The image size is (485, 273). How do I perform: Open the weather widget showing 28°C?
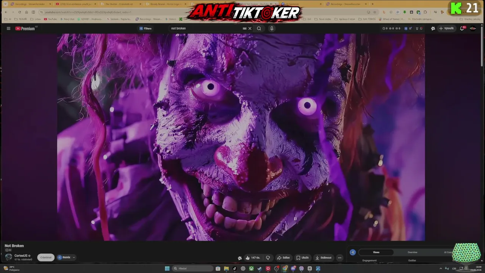pyautogui.click(x=11, y=268)
